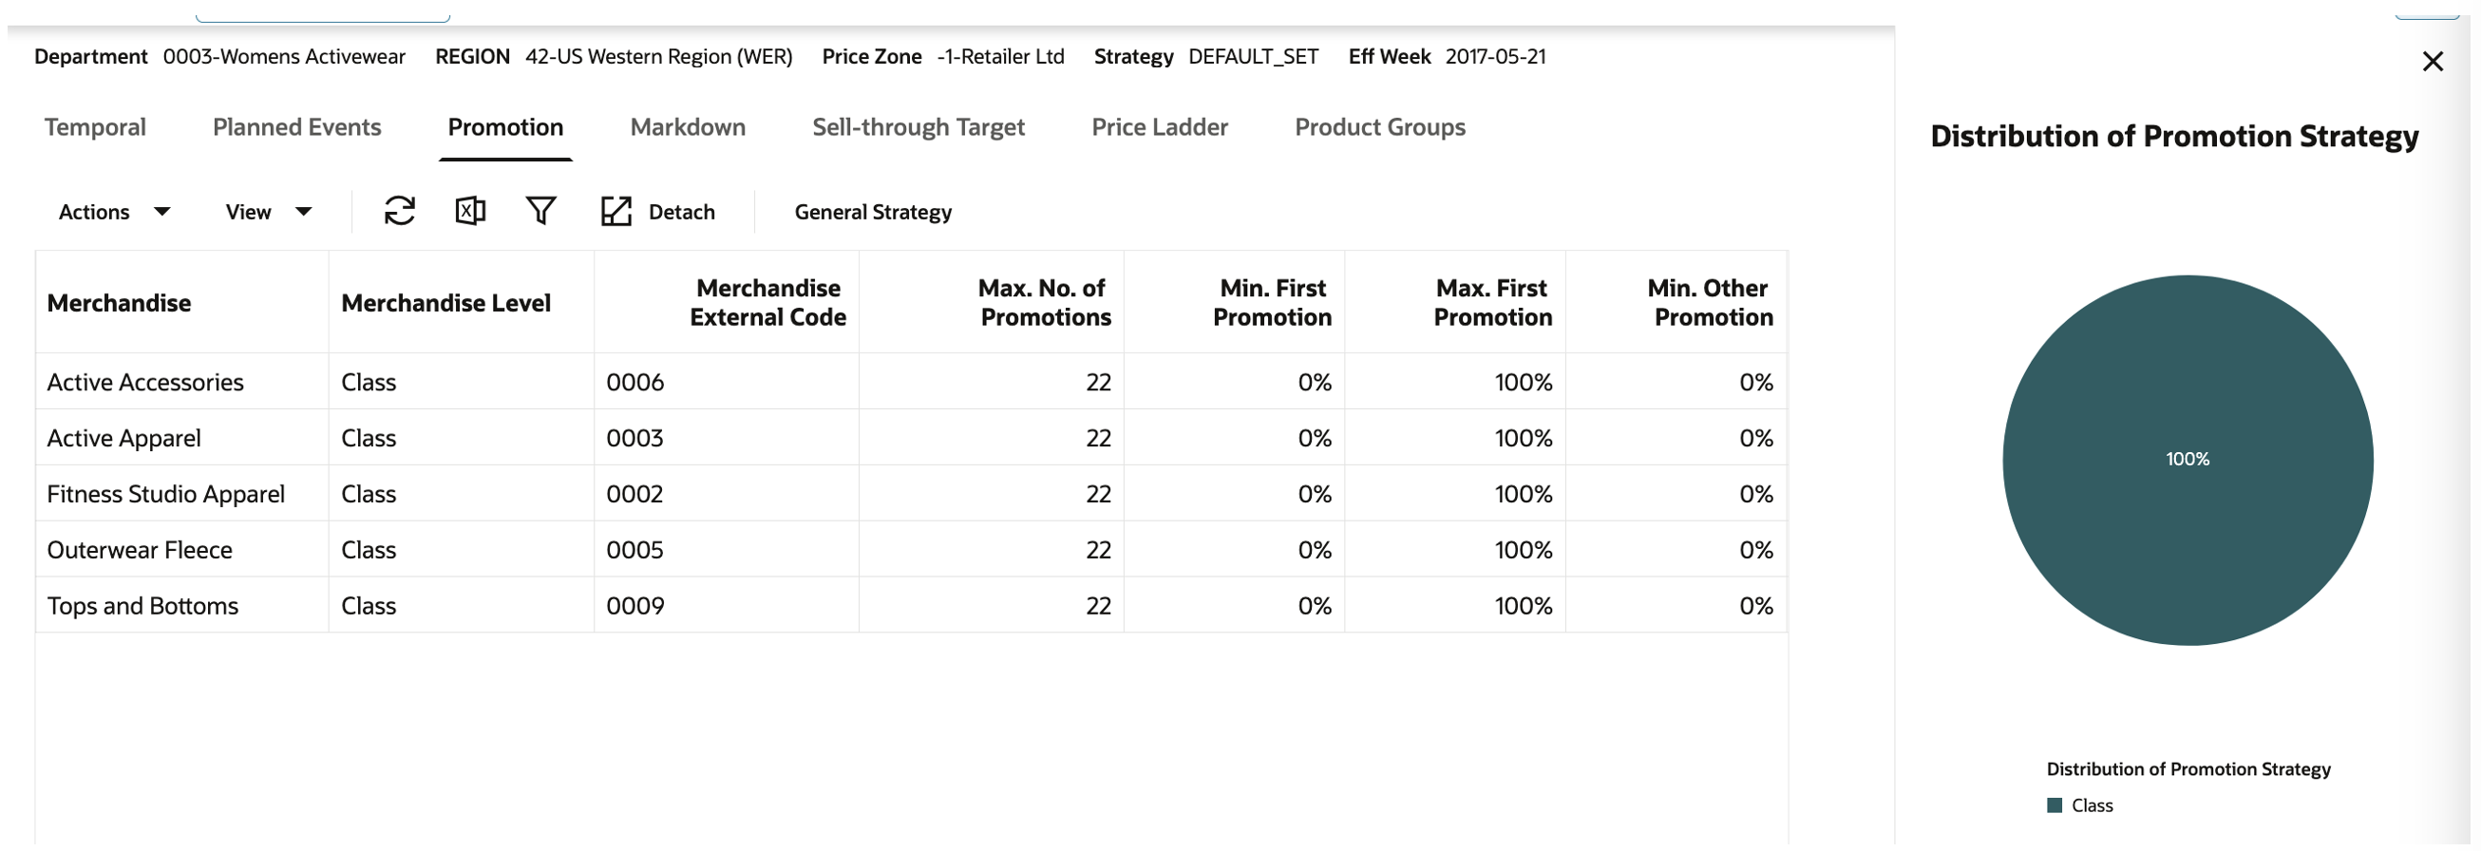
Task: Click the filter funnel icon
Action: coord(541,211)
